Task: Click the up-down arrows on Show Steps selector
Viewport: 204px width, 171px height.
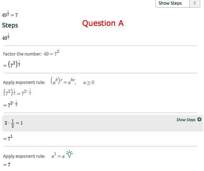Action: [x=195, y=3]
